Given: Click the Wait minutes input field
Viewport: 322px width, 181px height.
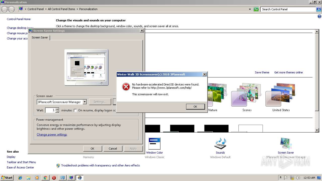Looking at the screenshot, I should tap(50, 110).
